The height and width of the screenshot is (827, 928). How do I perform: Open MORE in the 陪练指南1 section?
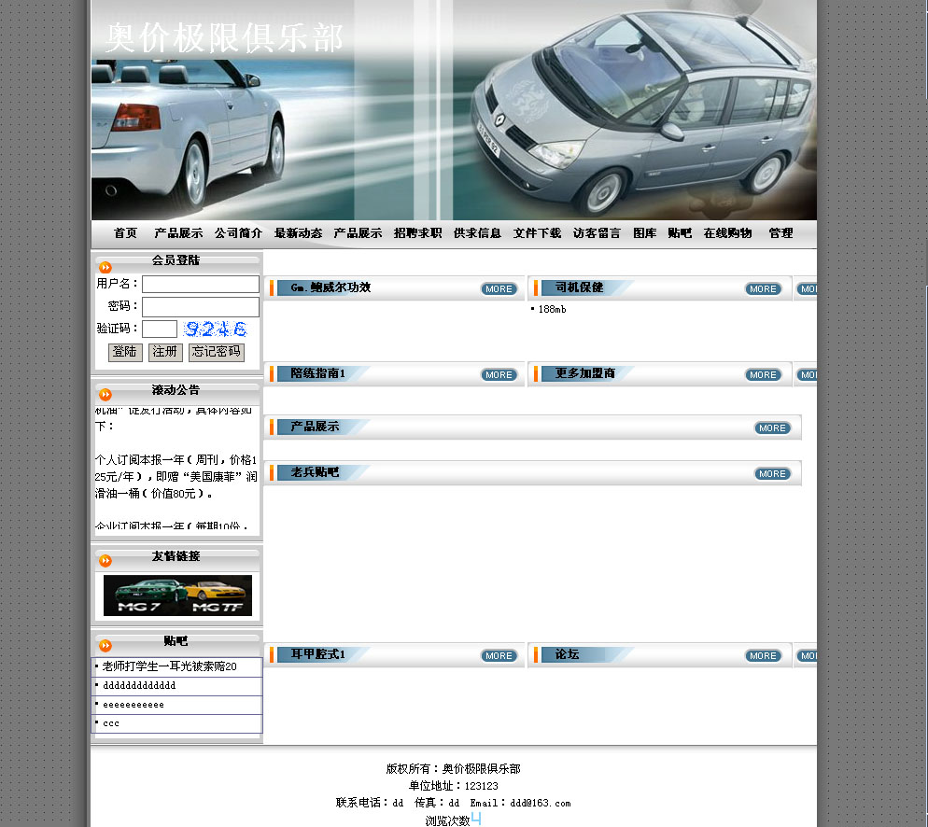(499, 375)
